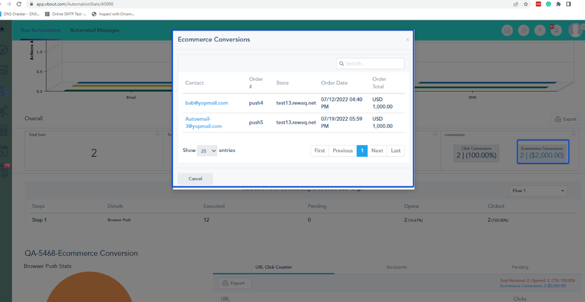Sort by Store column header

click(282, 83)
